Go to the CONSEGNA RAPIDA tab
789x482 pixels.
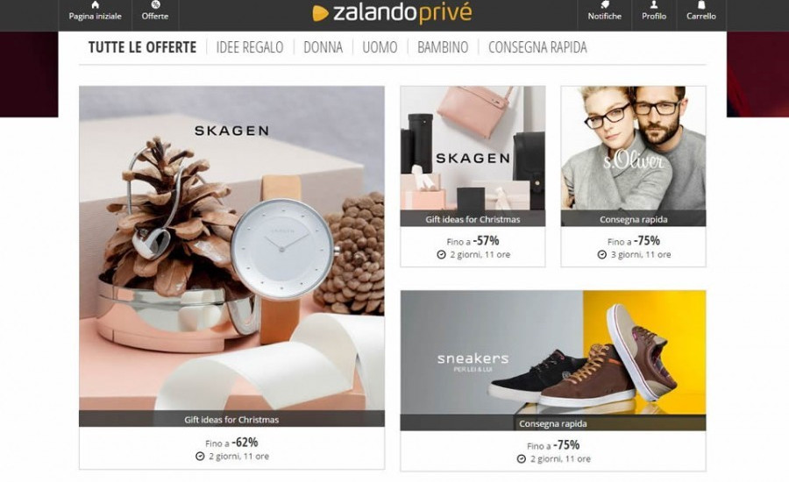point(537,47)
